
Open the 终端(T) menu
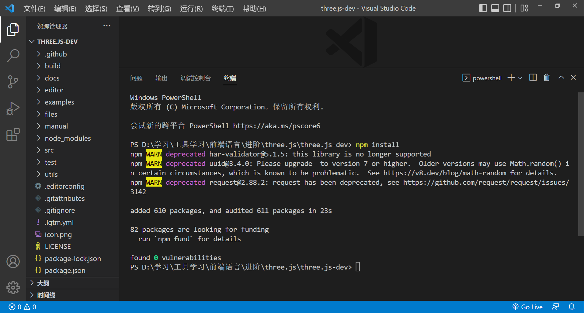point(223,9)
